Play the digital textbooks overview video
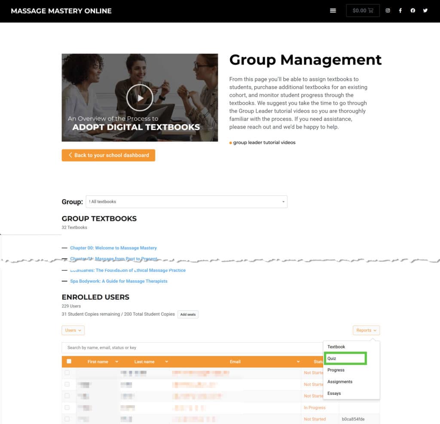The image size is (440, 424). tap(140, 97)
